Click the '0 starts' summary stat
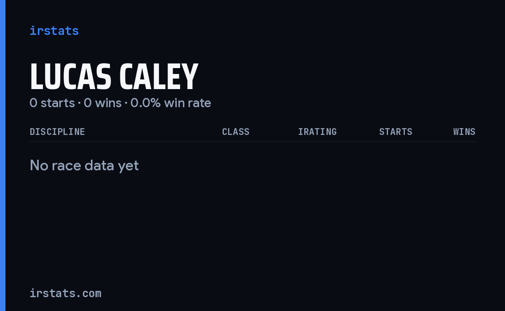Viewport: 505px width, 311px height. click(x=52, y=103)
